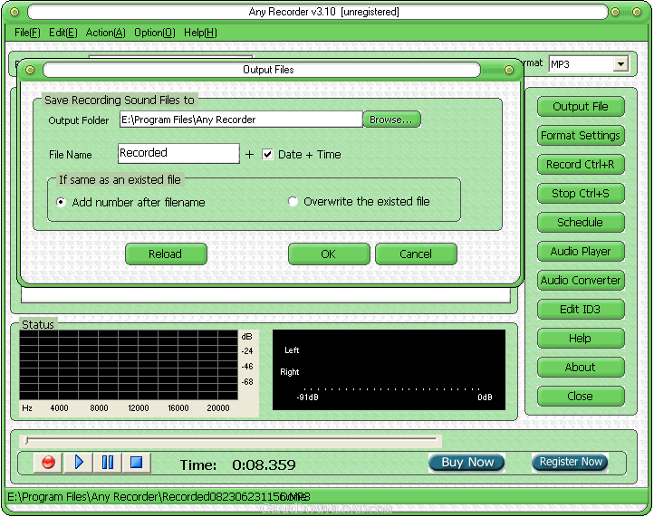This screenshot has height=517, width=654.
Task: Click the Stop Ctrl+S sidebar button
Action: (581, 194)
